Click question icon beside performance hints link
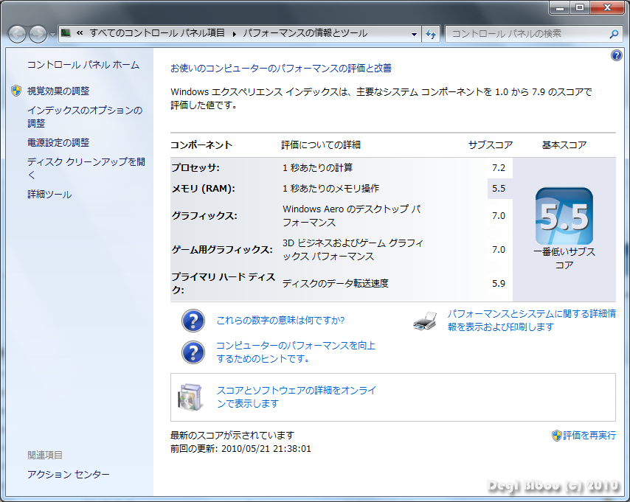The height and width of the screenshot is (502, 630). click(x=193, y=352)
